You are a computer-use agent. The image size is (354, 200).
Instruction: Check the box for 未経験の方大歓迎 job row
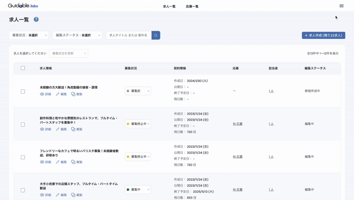click(x=23, y=91)
